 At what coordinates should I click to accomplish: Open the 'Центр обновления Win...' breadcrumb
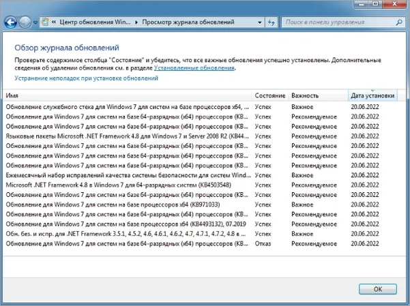(x=95, y=22)
